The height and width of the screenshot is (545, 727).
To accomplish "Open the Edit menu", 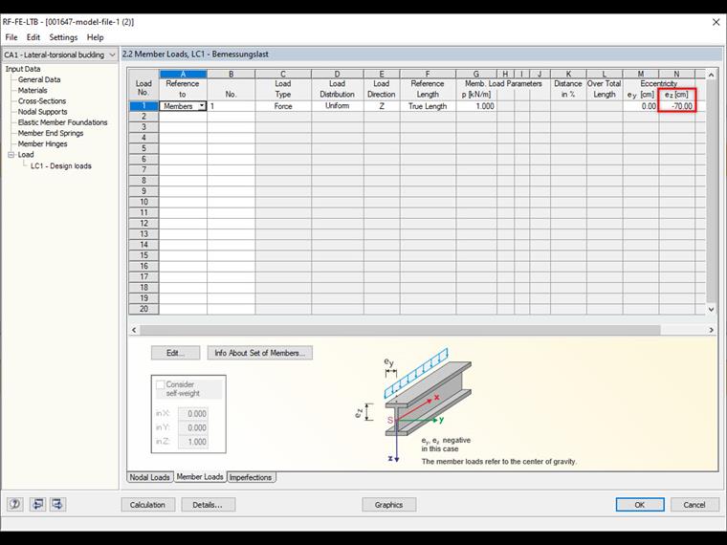I will pos(33,37).
